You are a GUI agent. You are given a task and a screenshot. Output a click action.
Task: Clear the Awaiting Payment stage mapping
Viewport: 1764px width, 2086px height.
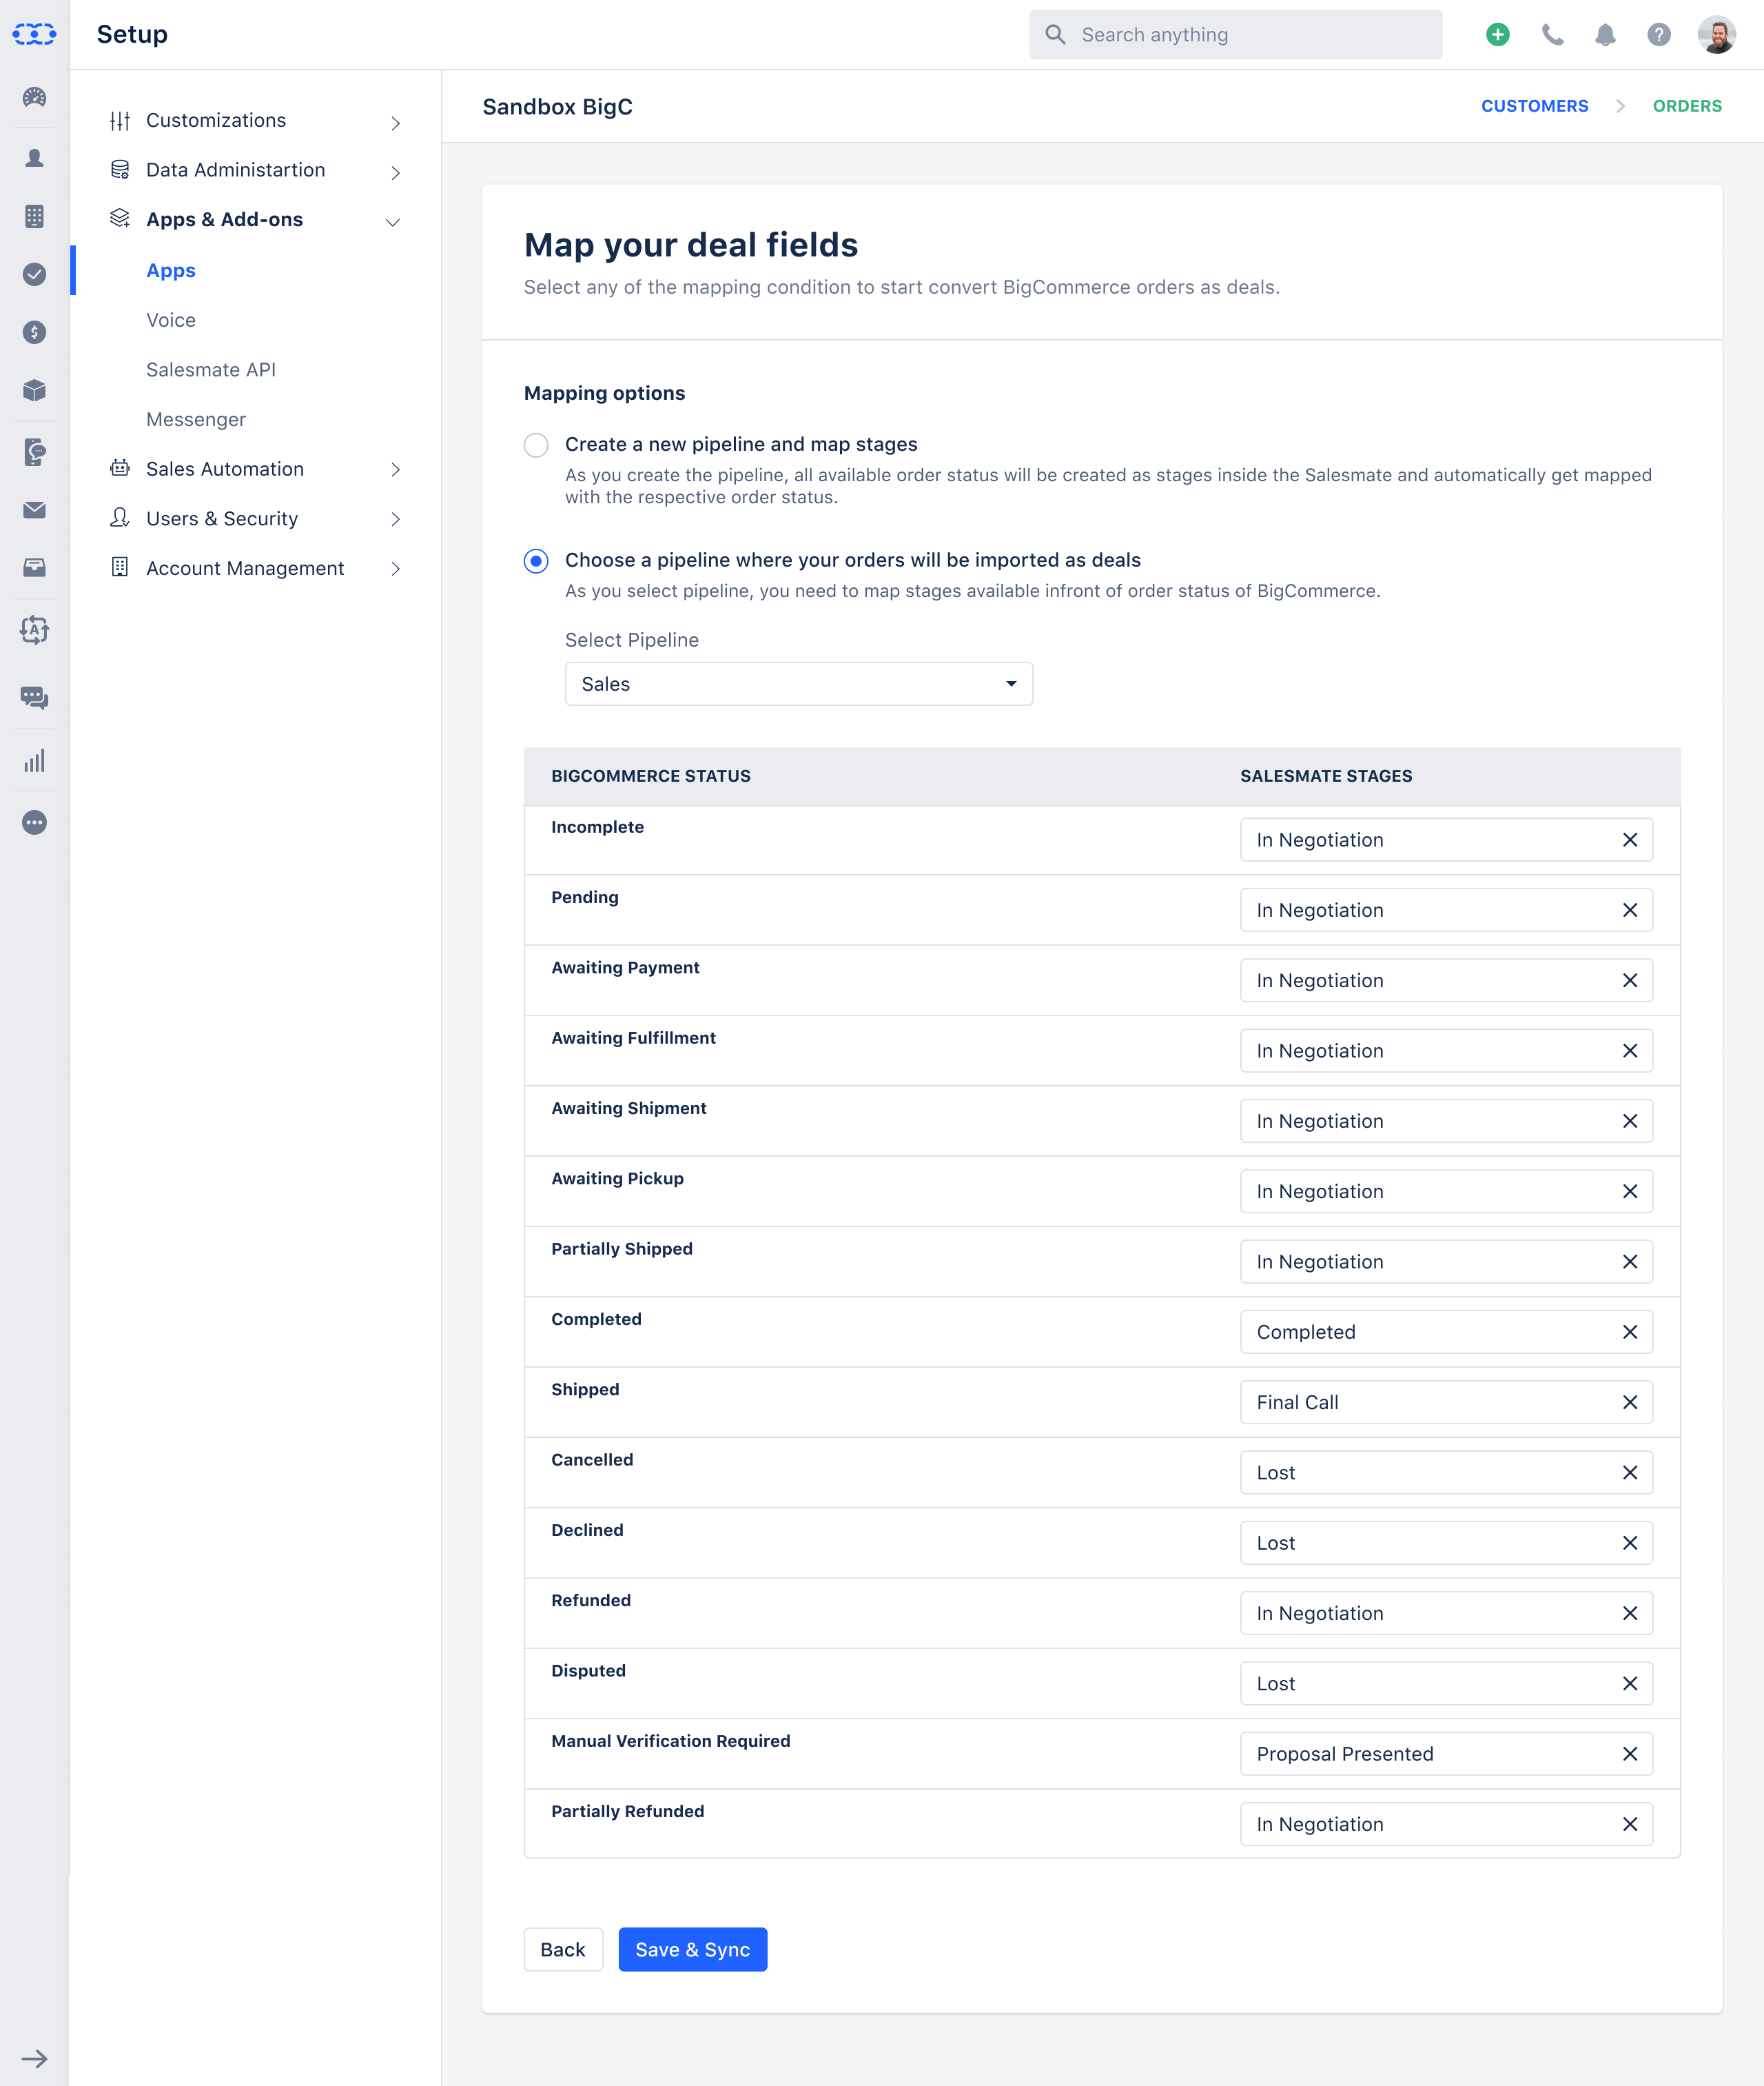[1629, 980]
